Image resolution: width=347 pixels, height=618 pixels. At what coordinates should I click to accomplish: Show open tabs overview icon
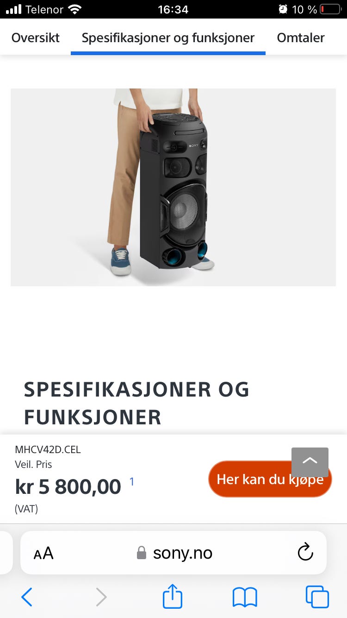(317, 597)
